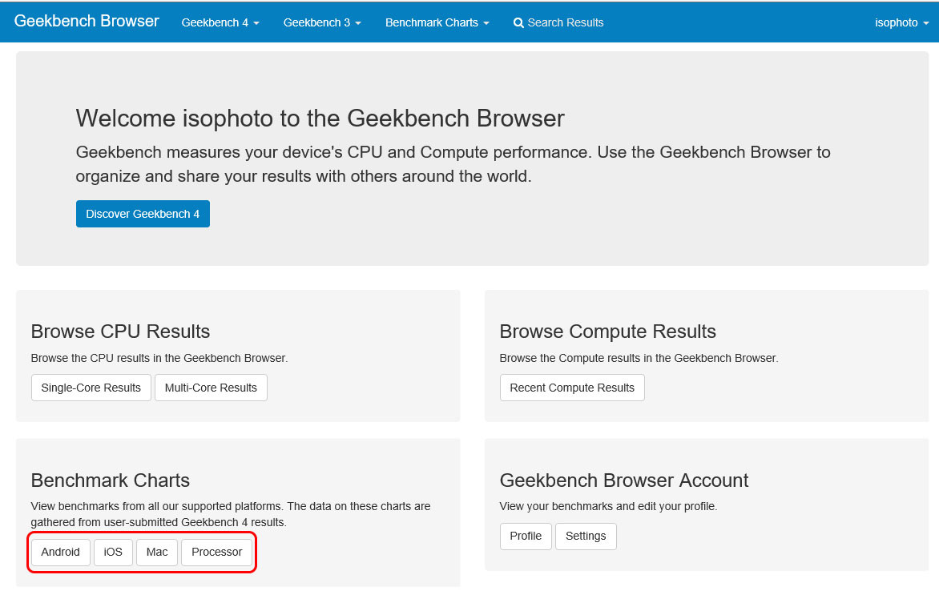
Task: Click the Geekbench Browser logo link
Action: tap(87, 22)
